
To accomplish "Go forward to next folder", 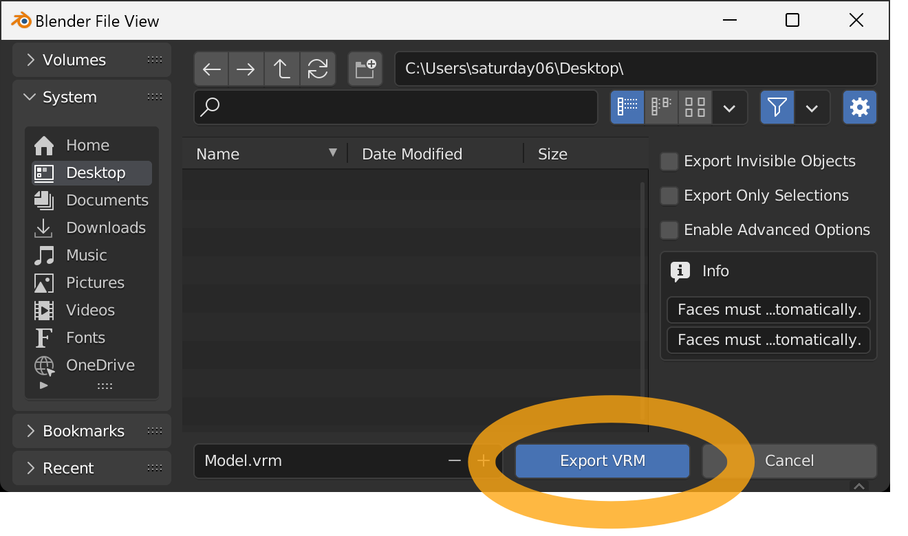I will (x=246, y=69).
